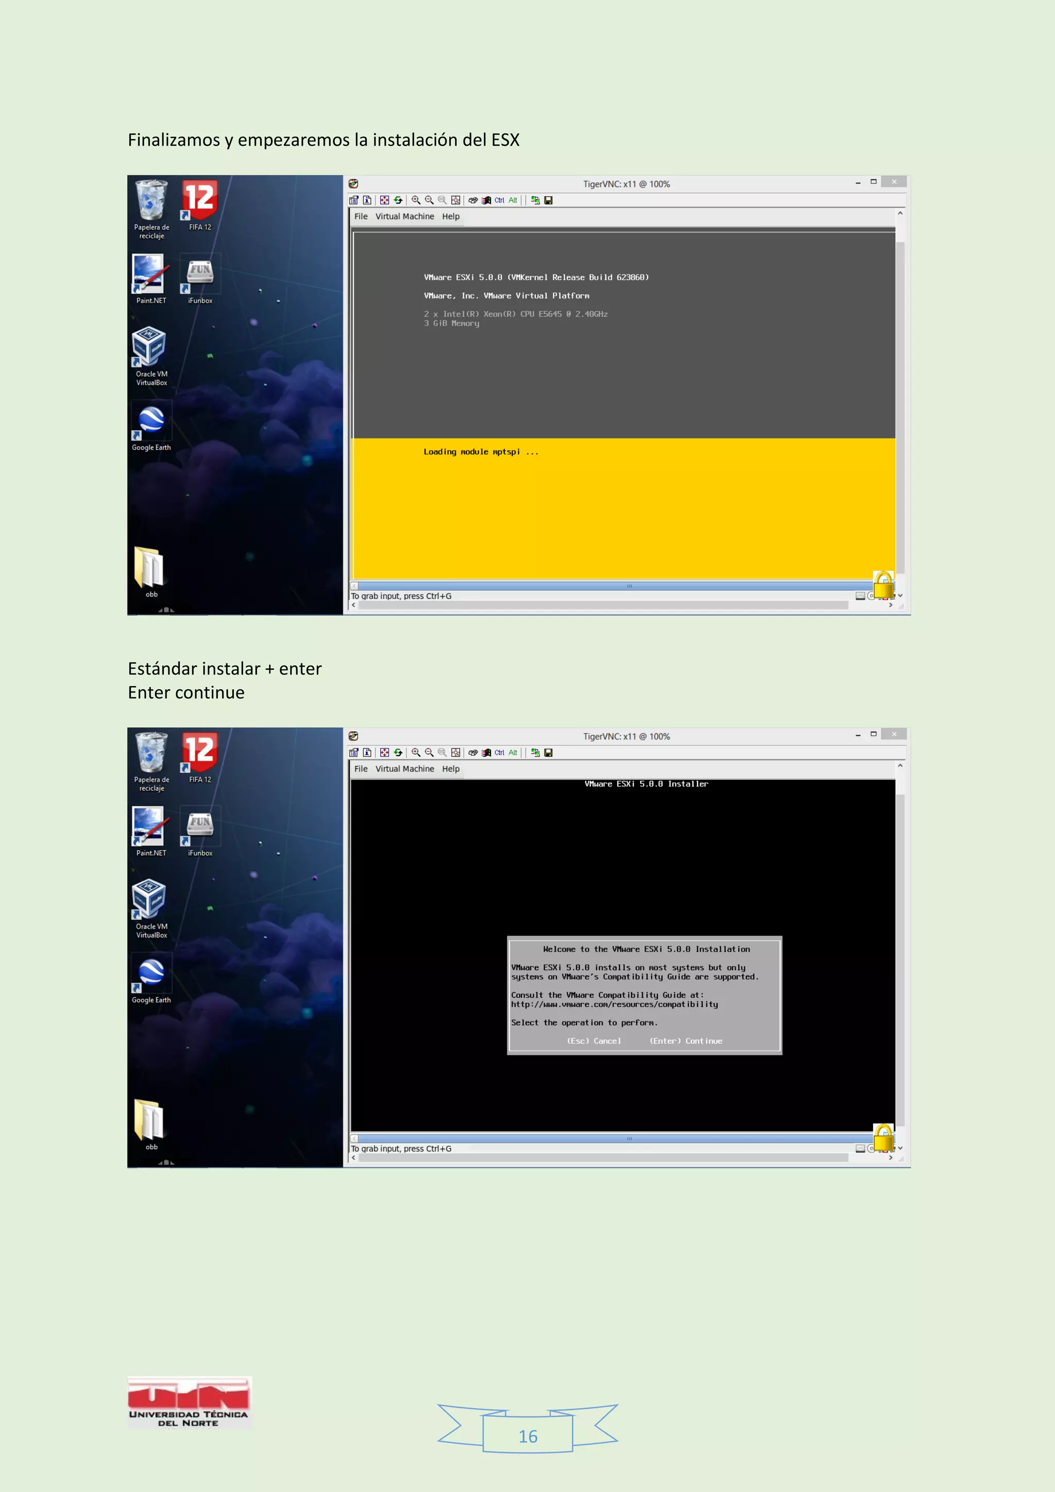The image size is (1055, 1492).
Task: Open the File menu in upper VM window
Action: (x=361, y=216)
